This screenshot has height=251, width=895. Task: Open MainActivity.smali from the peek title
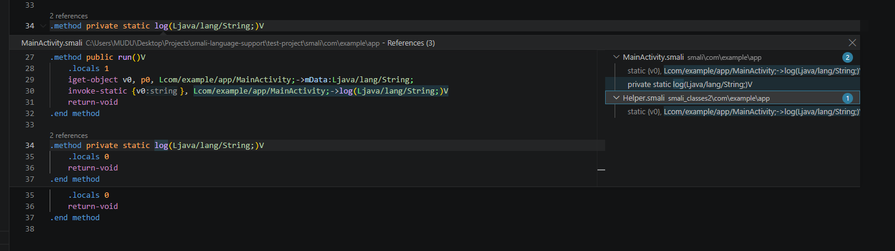click(x=51, y=43)
